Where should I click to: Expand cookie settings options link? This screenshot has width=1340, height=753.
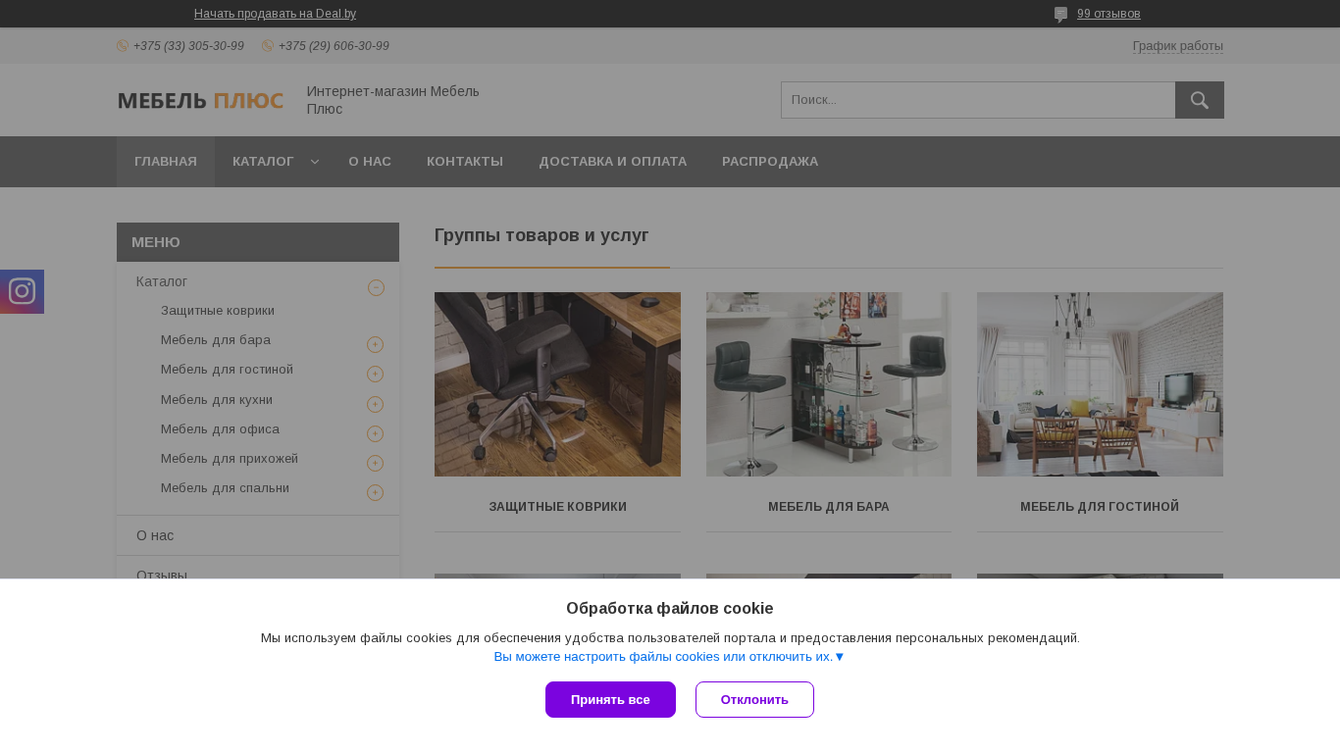(x=669, y=657)
